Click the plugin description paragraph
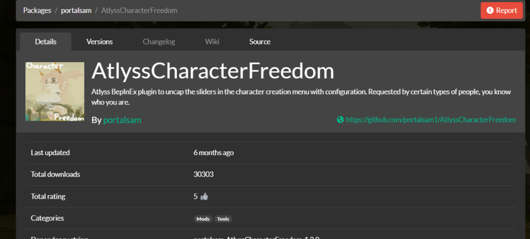 pyautogui.click(x=301, y=97)
